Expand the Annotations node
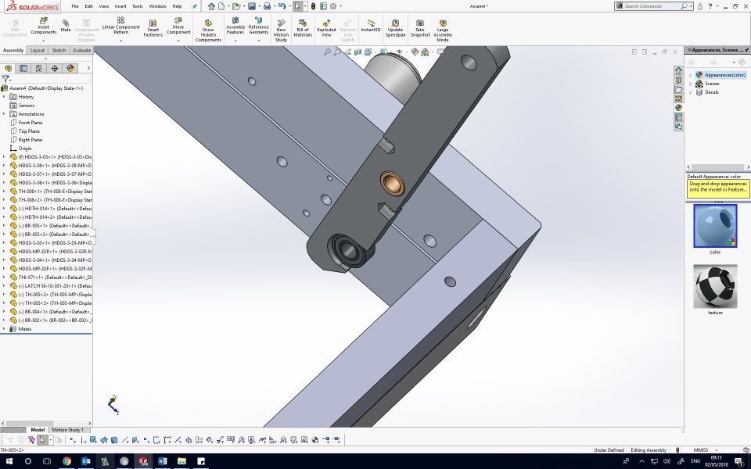Image resolution: width=751 pixels, height=469 pixels. (x=4, y=114)
